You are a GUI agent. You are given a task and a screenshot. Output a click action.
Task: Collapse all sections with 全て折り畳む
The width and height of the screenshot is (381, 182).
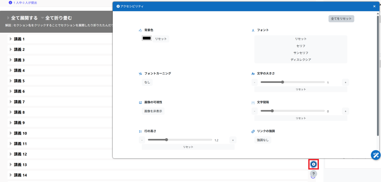[58, 18]
